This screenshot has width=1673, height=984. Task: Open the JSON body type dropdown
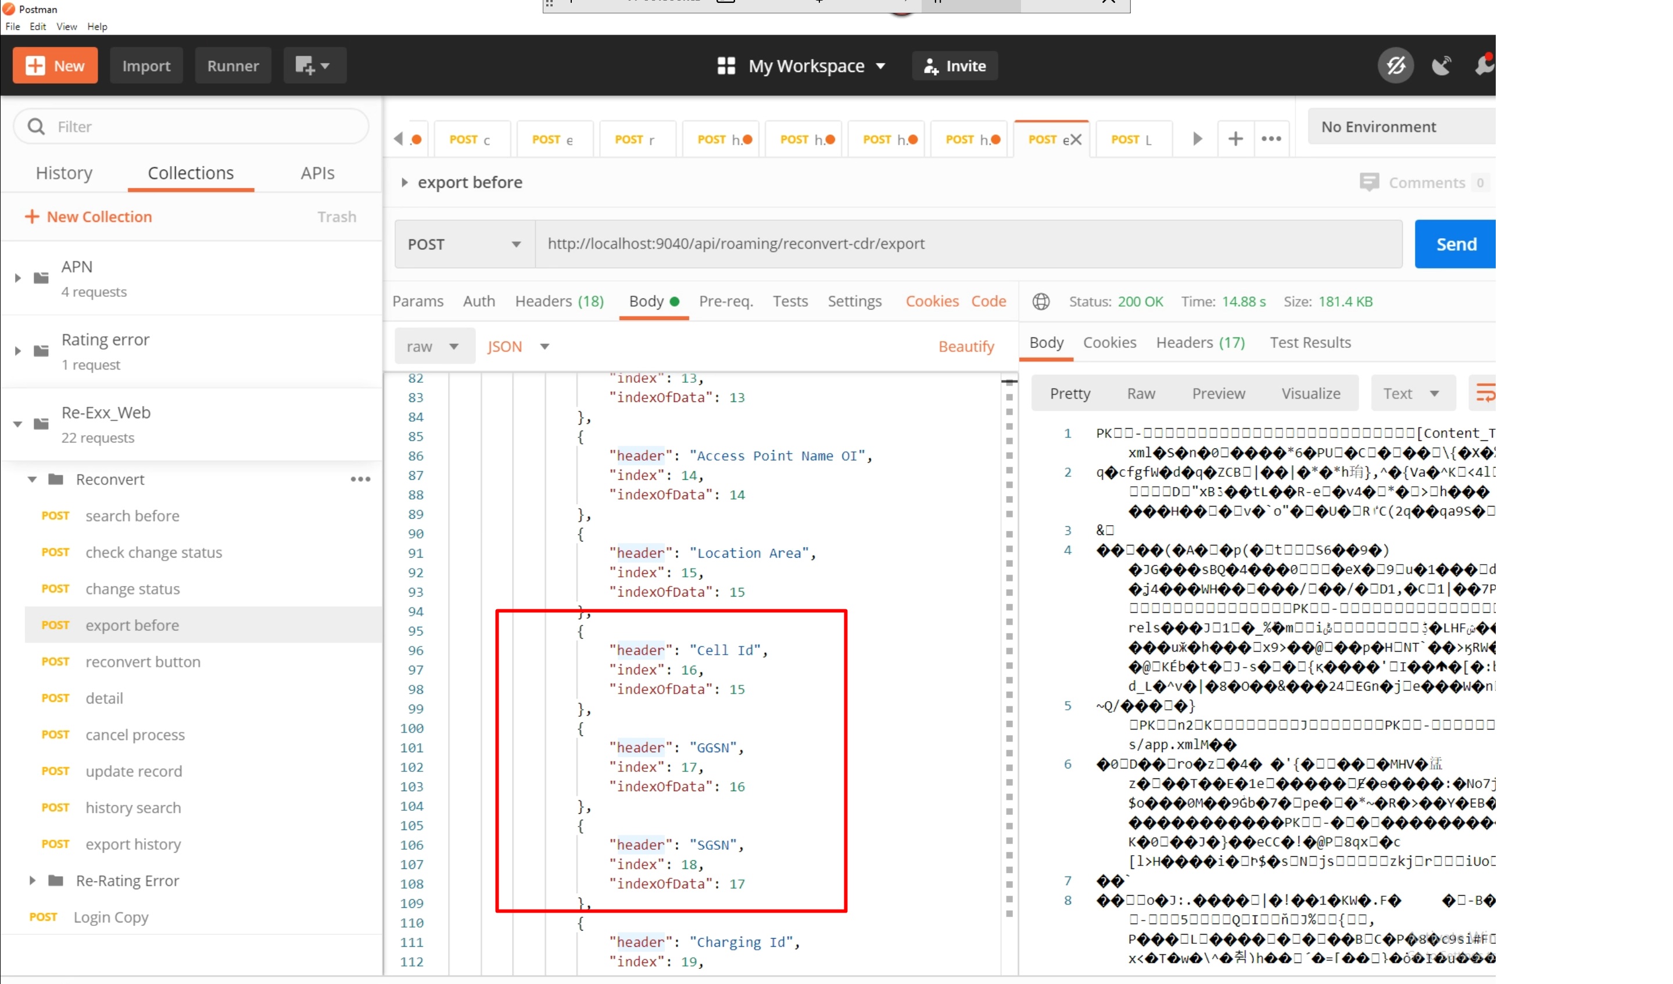(x=518, y=346)
